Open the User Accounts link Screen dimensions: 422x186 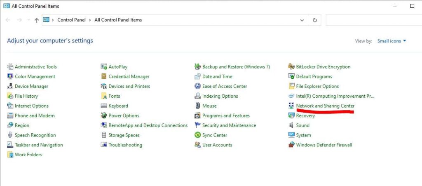point(217,145)
